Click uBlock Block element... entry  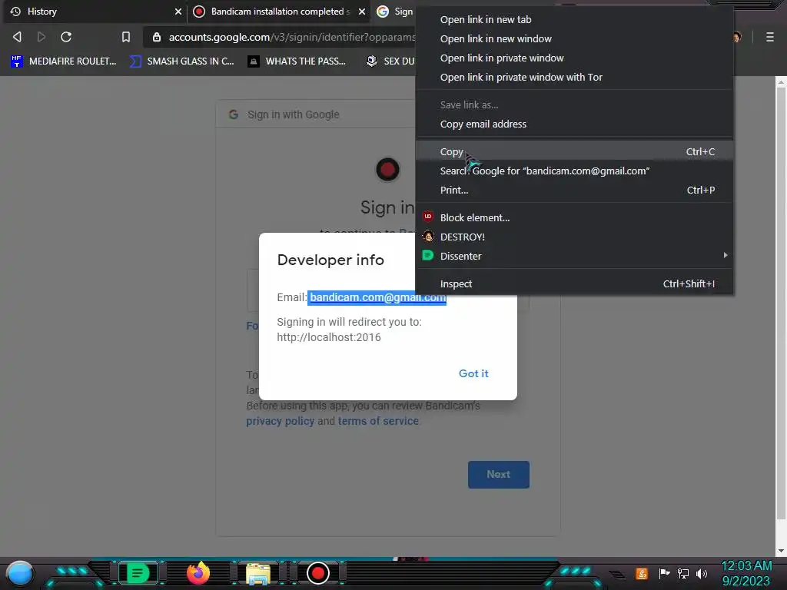pos(575,217)
